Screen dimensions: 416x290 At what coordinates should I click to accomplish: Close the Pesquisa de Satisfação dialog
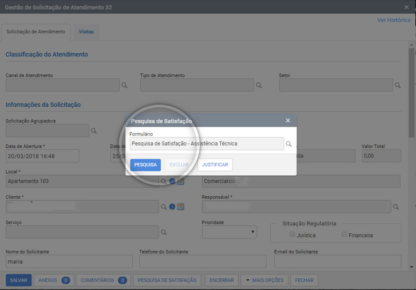[288, 120]
